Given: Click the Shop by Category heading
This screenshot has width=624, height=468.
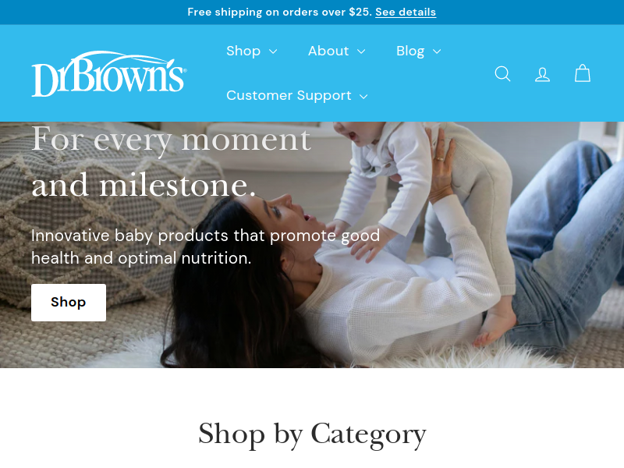Looking at the screenshot, I should tap(312, 434).
